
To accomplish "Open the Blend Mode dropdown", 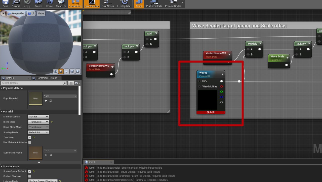I will click(x=39, y=122).
